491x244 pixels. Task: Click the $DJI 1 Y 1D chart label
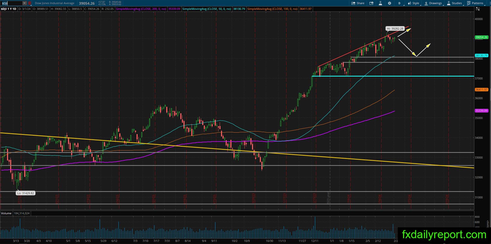[9, 9]
